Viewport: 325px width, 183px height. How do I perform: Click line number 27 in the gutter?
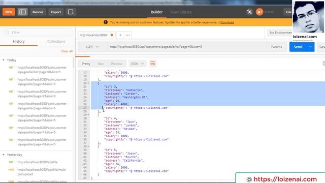point(85,108)
